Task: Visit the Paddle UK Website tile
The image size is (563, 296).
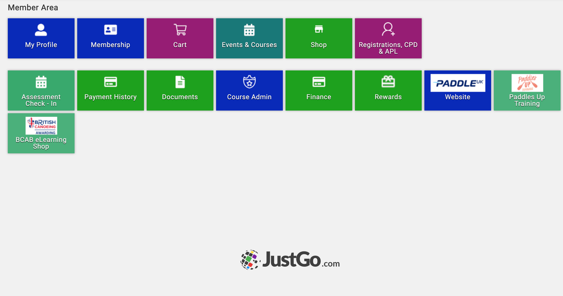Action: pos(458,90)
